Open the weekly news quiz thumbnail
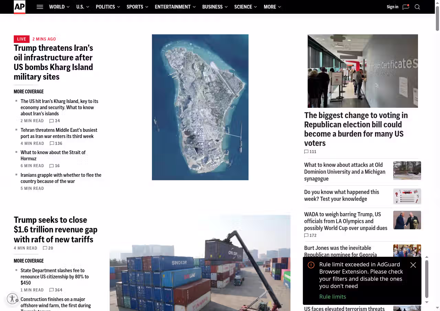Viewport: 440px width, 311px height. (407, 196)
